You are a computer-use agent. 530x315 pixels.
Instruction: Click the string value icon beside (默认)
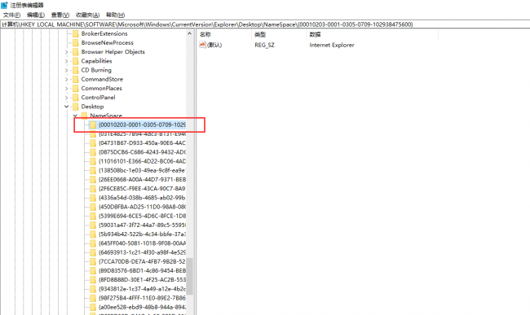tap(202, 45)
